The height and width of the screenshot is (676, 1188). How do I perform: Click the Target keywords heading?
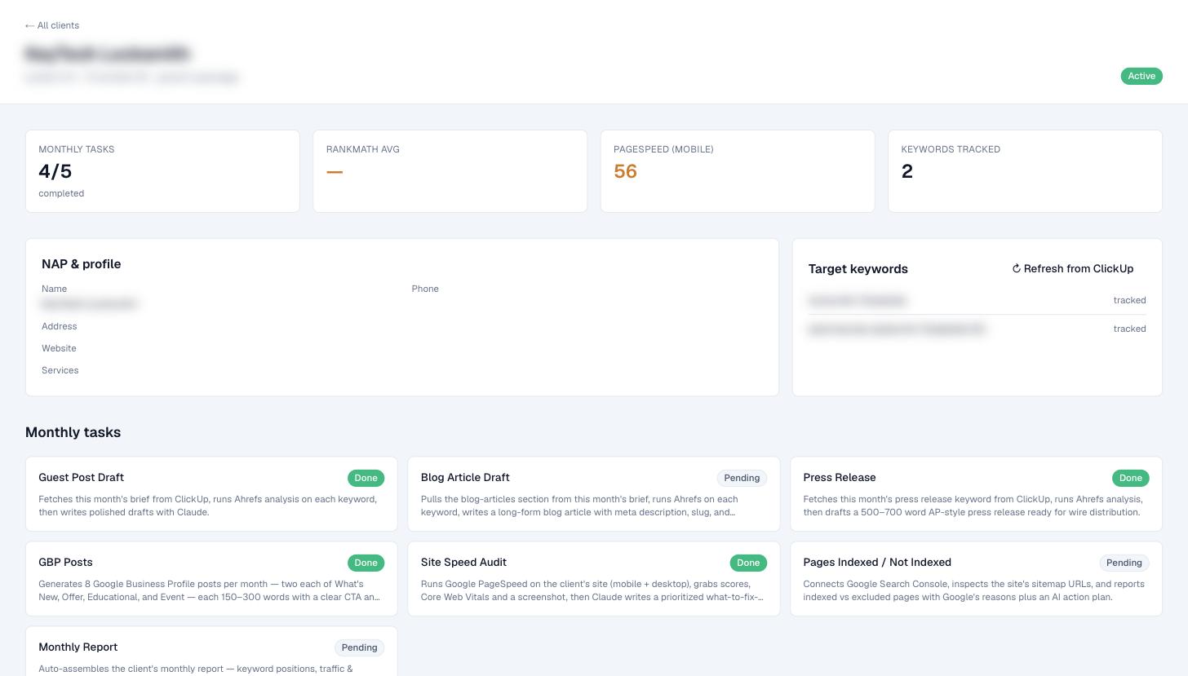(858, 269)
